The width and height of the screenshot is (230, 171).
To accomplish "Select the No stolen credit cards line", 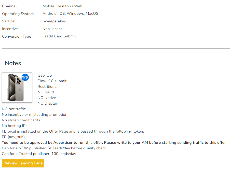I will click(21, 120).
